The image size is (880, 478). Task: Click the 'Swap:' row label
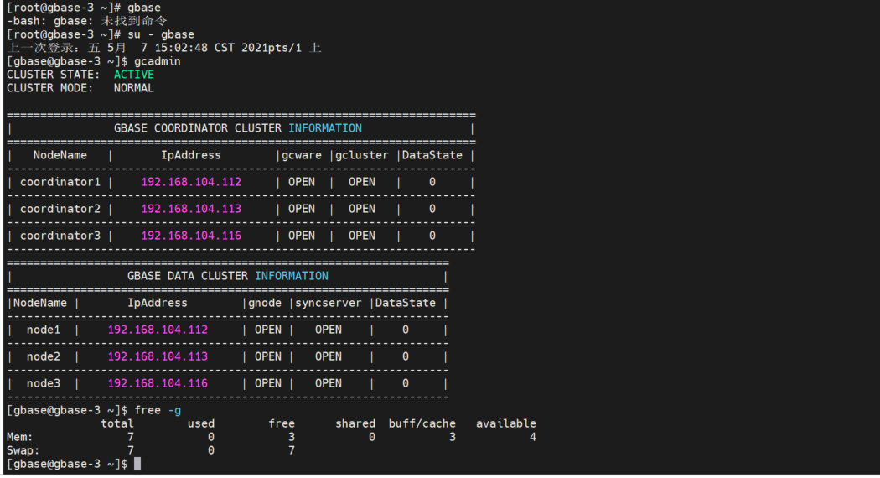[x=23, y=450]
